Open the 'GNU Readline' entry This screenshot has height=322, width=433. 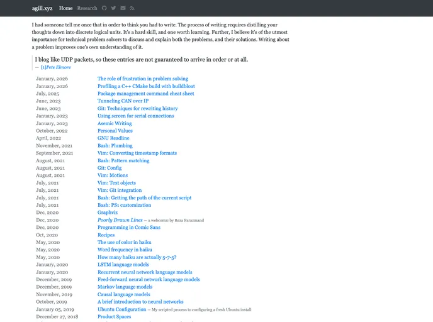[x=113, y=138]
